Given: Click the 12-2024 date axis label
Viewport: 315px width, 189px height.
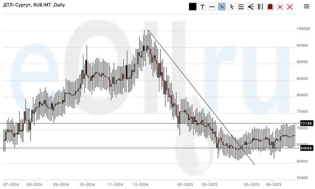Looking at the screenshot, I should 140,183.
